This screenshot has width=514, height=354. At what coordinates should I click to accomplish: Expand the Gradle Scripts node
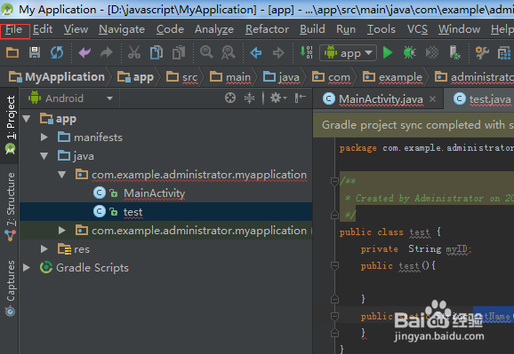pyautogui.click(x=27, y=268)
